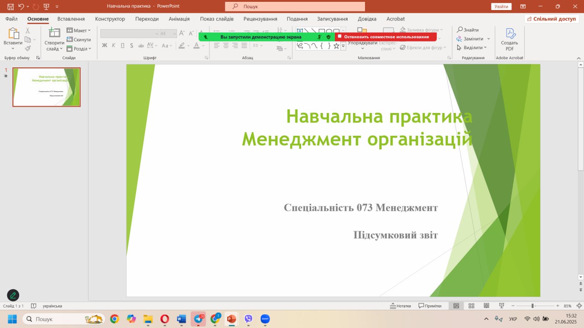
Task: Click Format Painter brush icon
Action: click(x=28, y=48)
